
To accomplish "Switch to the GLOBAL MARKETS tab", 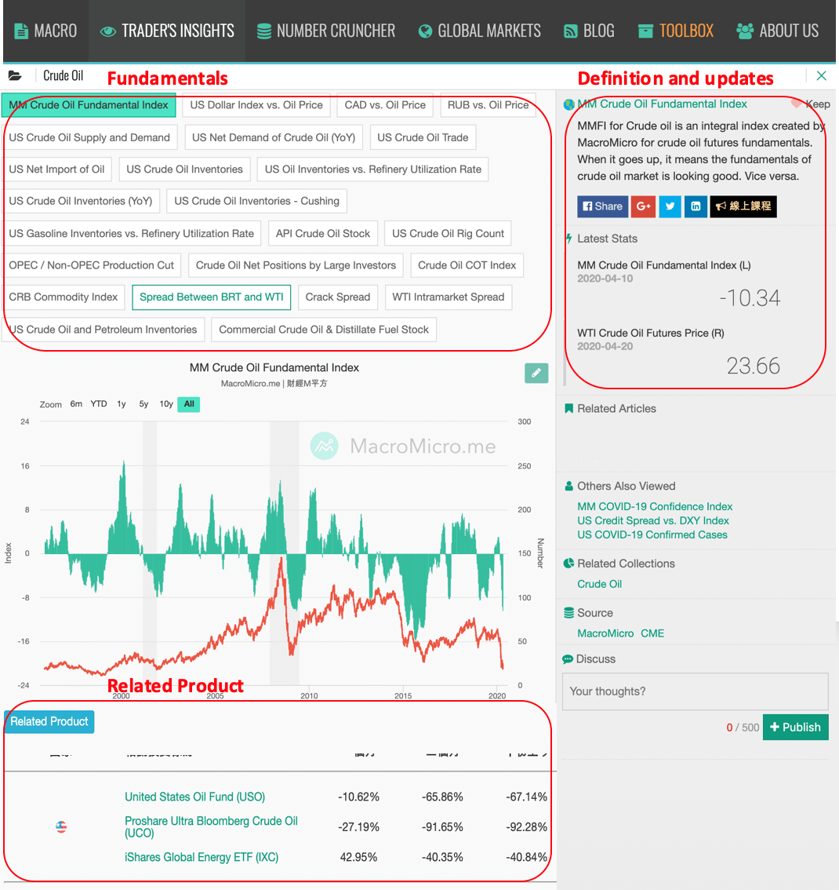I will click(479, 31).
